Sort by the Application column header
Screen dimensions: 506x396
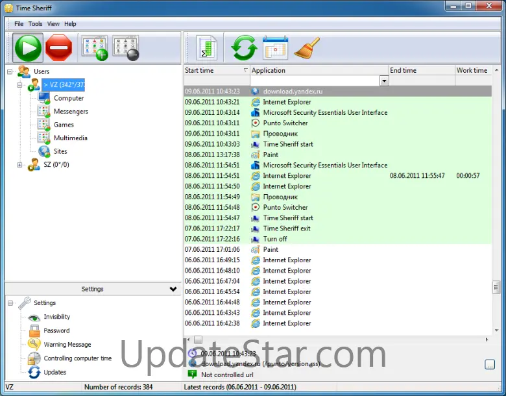pos(319,70)
